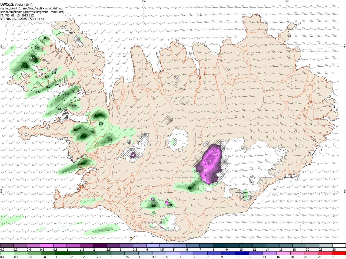Pick the red-pink 25 swatch in bottom legend row

click(325, 253)
